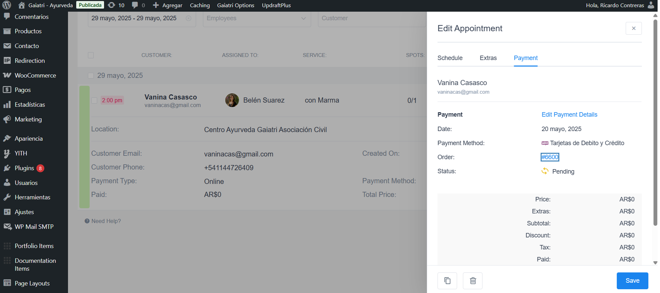Open the Comentarios sidebar icon

pos(7,16)
